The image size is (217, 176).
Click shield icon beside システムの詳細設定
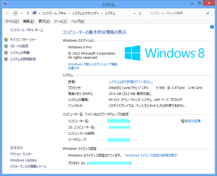click(x=6, y=59)
